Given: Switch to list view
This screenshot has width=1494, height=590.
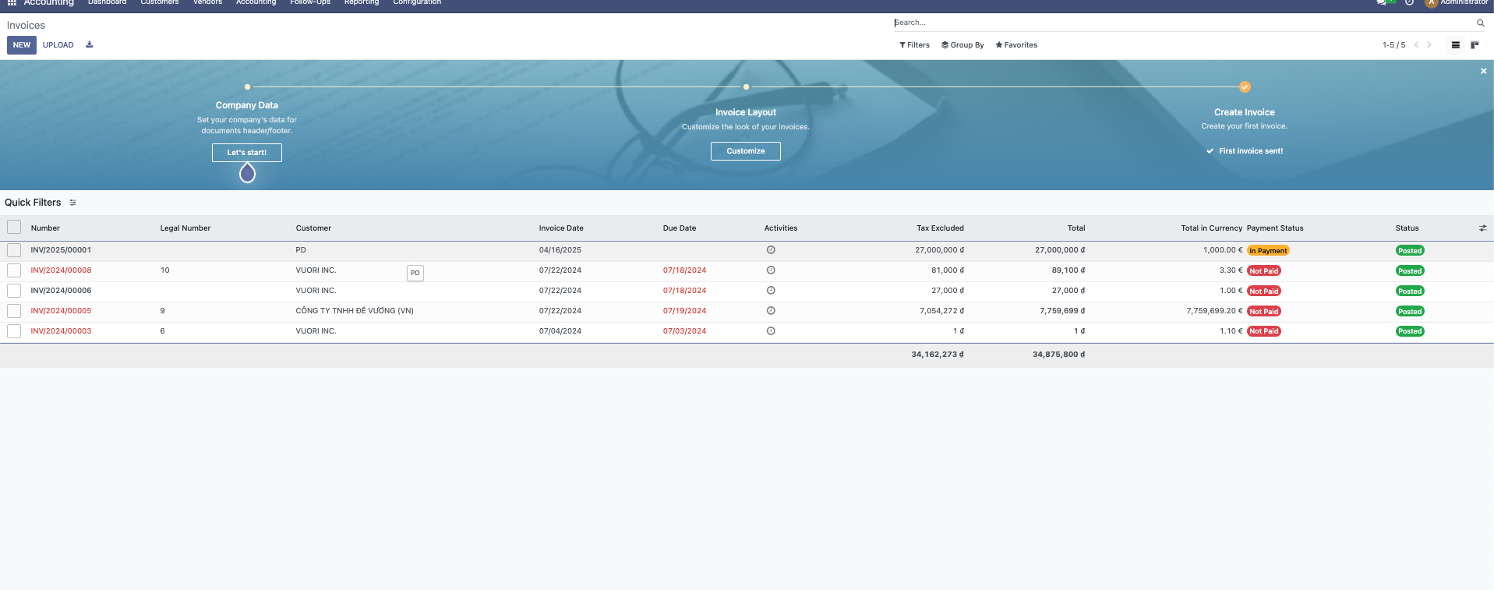Looking at the screenshot, I should 1455,45.
